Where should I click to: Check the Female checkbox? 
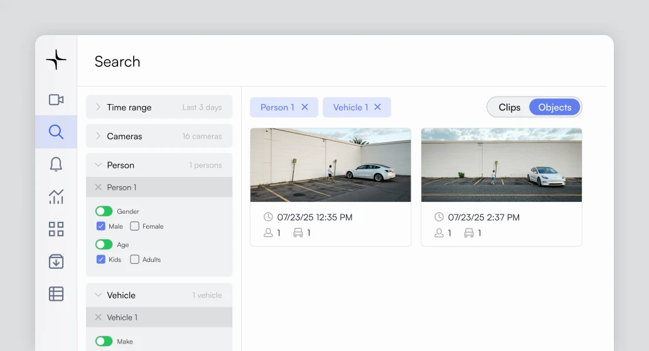pos(134,226)
